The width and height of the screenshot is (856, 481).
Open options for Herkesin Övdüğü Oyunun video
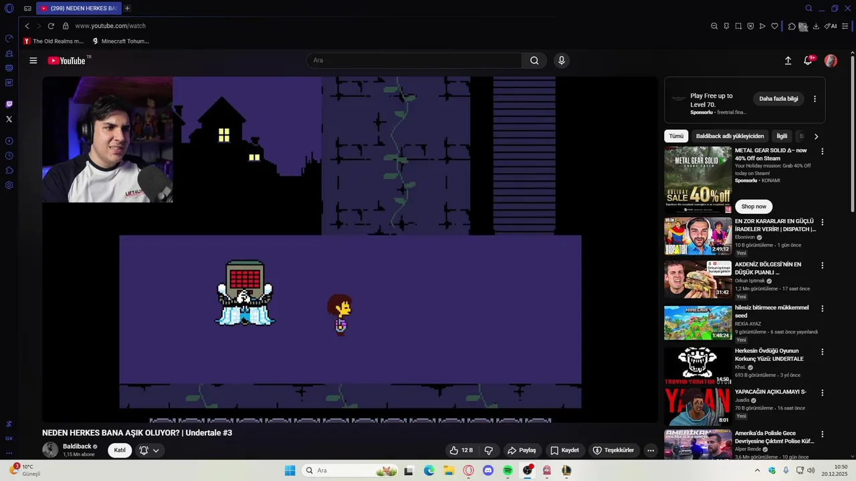pos(823,351)
